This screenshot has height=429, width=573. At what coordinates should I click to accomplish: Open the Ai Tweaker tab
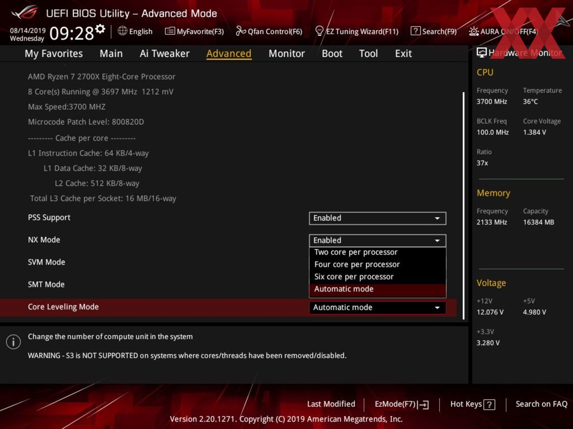coord(165,53)
